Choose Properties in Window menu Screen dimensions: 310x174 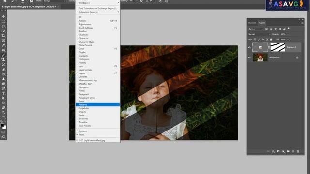point(98,108)
